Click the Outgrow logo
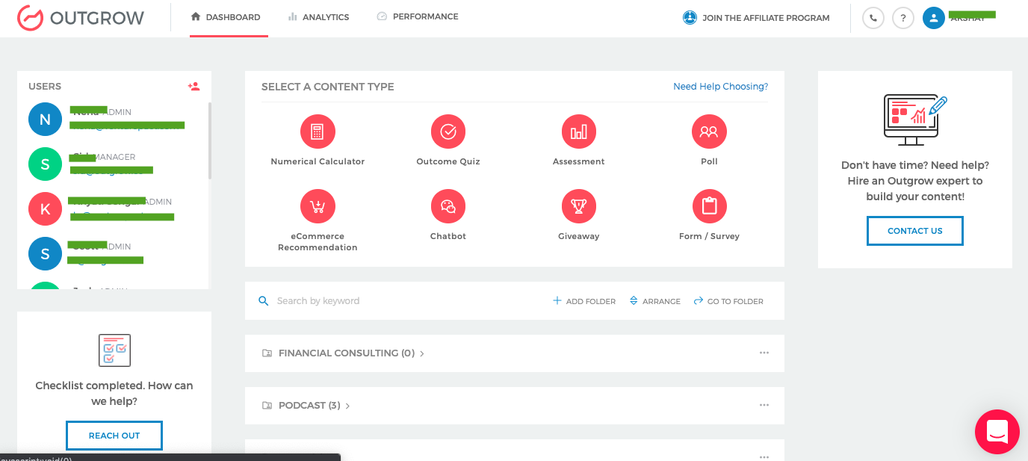Image resolution: width=1028 pixels, height=461 pixels. (x=81, y=18)
